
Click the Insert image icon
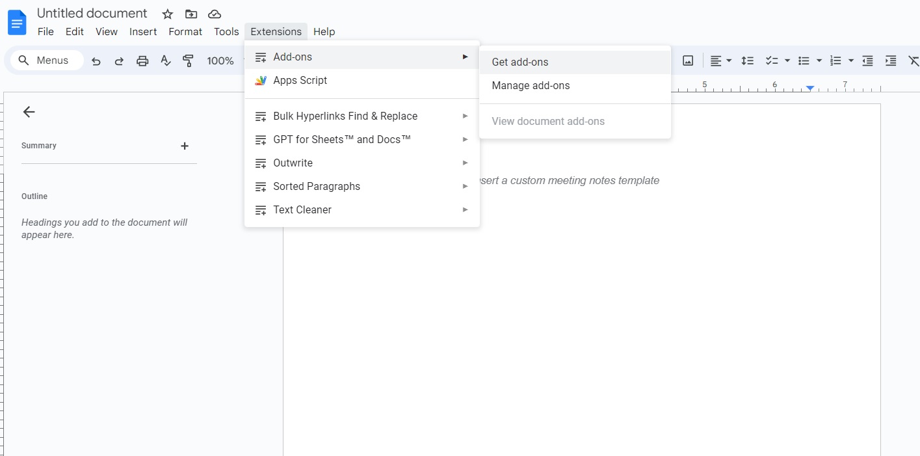pyautogui.click(x=688, y=60)
